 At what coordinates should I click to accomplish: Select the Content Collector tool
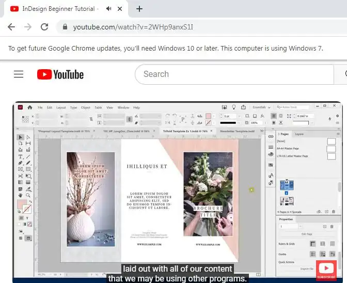tap(20, 150)
